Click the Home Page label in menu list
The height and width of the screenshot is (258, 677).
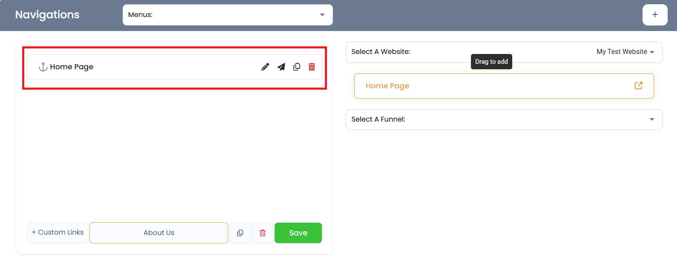[72, 67]
